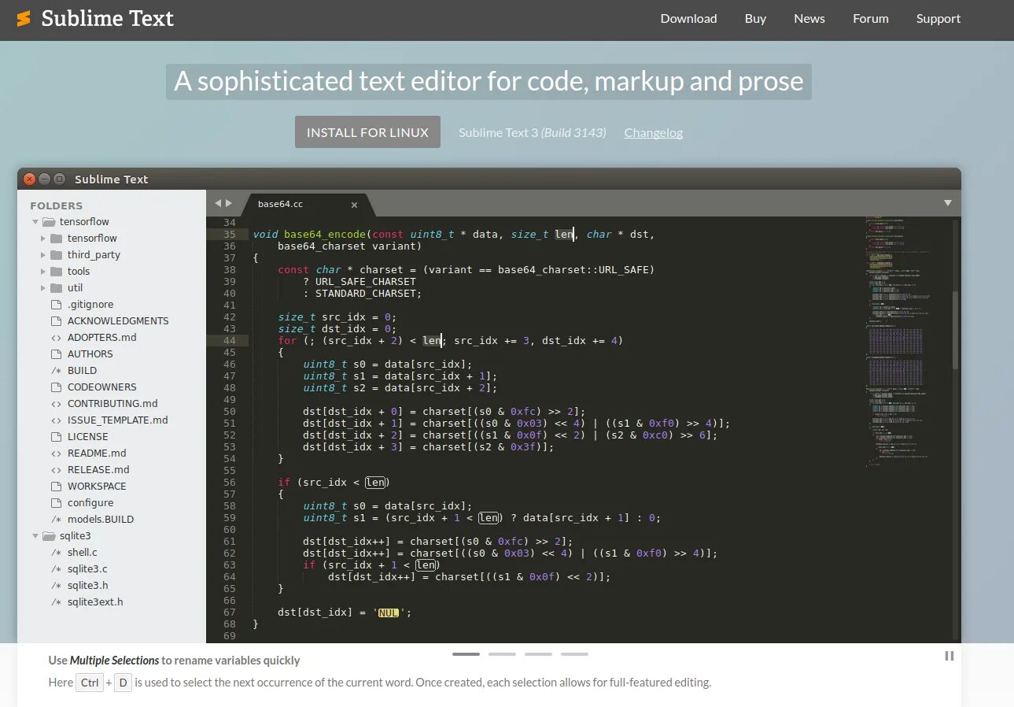Collapse the tensorflow root folder

[35, 222]
